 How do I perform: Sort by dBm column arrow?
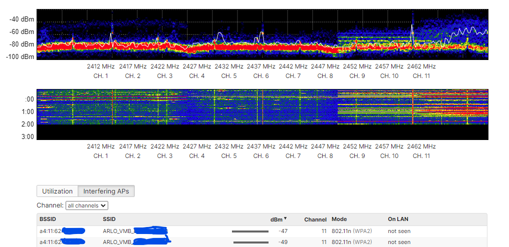[x=286, y=218]
